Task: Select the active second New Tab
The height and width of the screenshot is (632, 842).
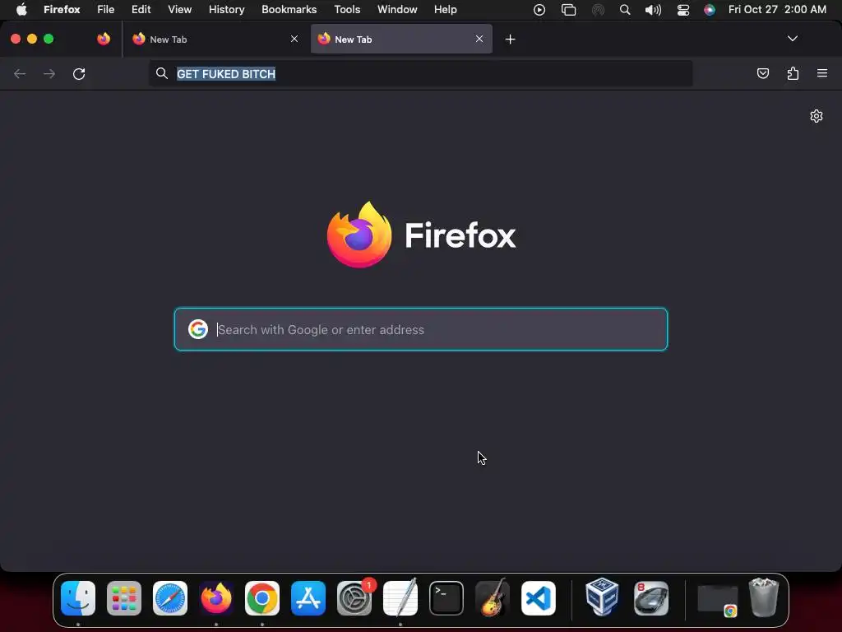Action: pyautogui.click(x=401, y=39)
